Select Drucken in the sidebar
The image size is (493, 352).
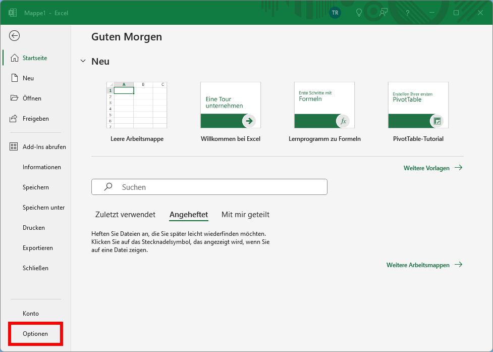(x=33, y=227)
